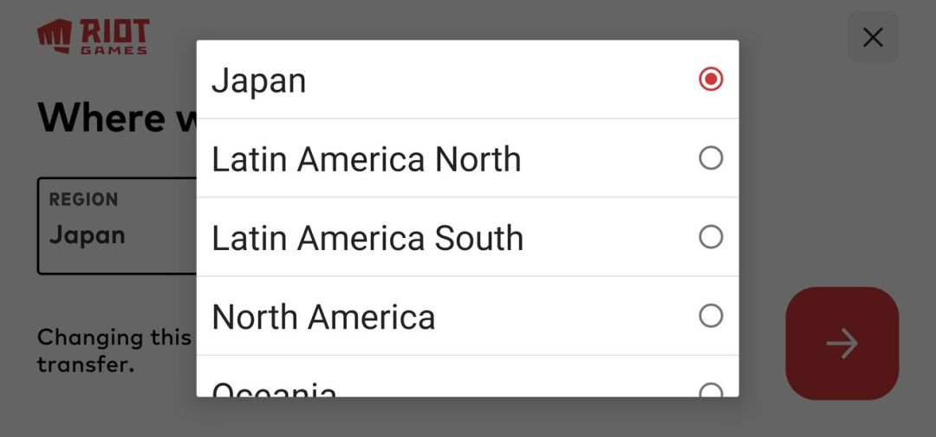Image resolution: width=936 pixels, height=437 pixels.
Task: Select the North America list entry text
Action: (x=323, y=317)
